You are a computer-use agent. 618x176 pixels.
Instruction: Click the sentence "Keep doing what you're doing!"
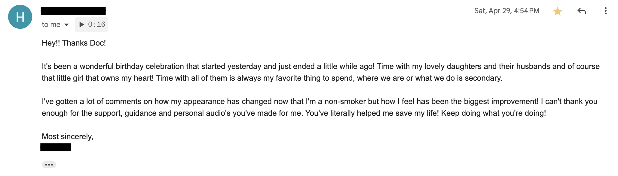(x=493, y=113)
